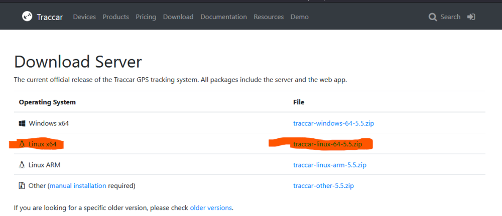Open the Devices menu item
The image size is (502, 216).
84,17
